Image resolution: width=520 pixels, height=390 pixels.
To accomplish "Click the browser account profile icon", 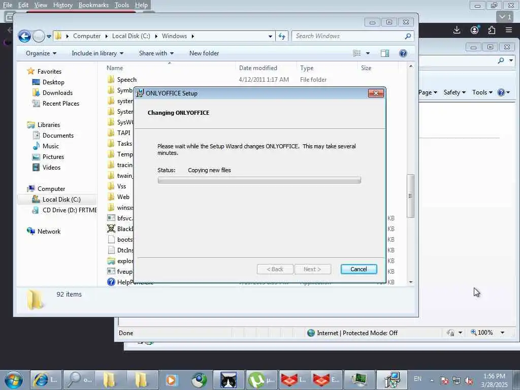I will pos(475,30).
